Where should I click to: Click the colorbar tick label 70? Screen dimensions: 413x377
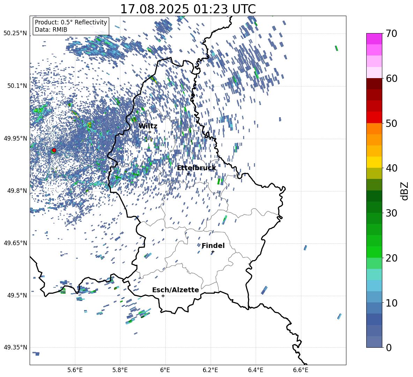391,34
